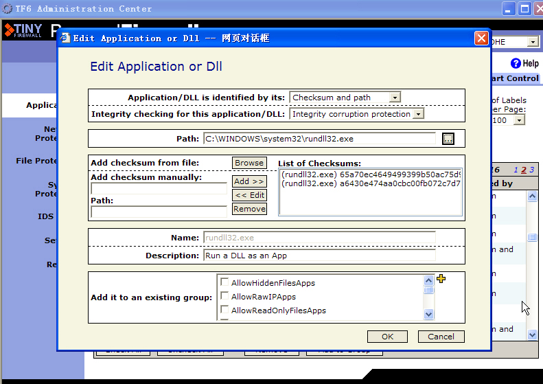Click into the Description text field
This screenshot has width=543, height=384.
click(319, 256)
